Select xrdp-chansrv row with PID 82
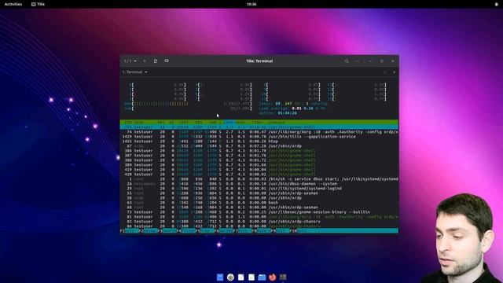 click(x=259, y=222)
